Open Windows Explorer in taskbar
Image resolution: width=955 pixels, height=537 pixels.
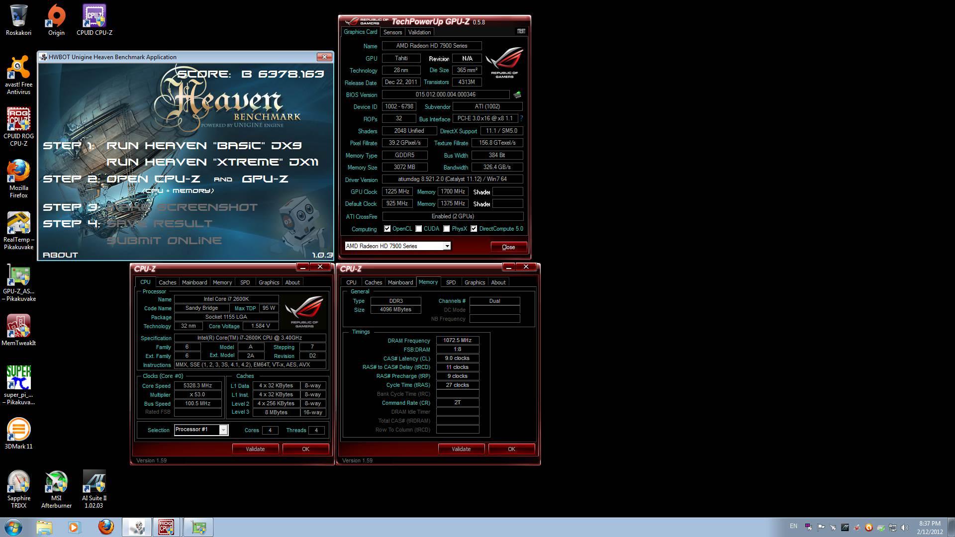click(x=44, y=527)
